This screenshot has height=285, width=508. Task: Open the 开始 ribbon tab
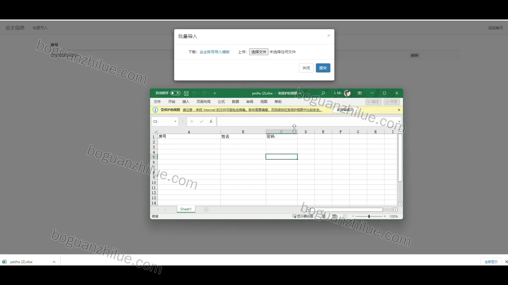(172, 102)
